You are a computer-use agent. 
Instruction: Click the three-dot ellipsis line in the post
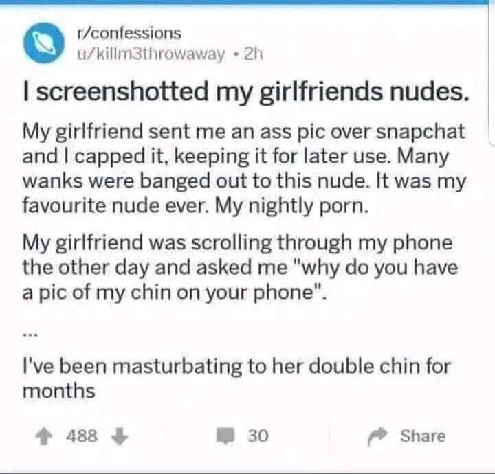click(30, 335)
